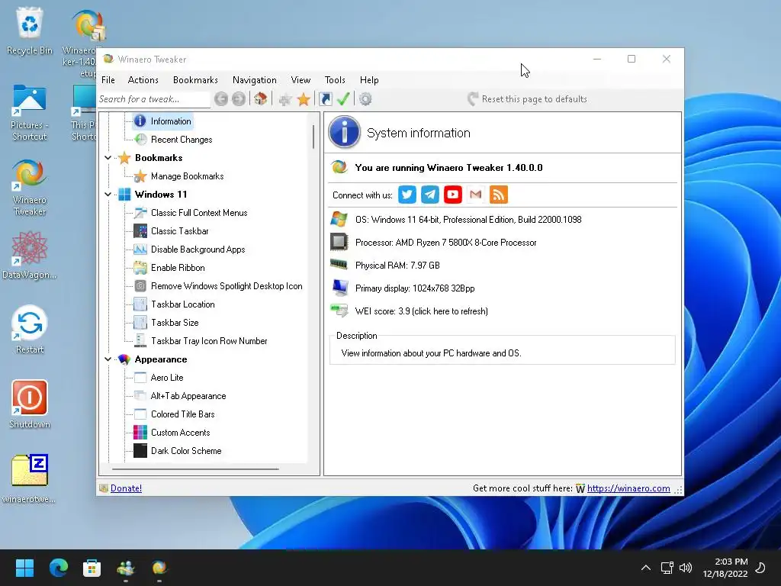The width and height of the screenshot is (781, 586).
Task: Click the RAM module icon
Action: pyautogui.click(x=339, y=265)
